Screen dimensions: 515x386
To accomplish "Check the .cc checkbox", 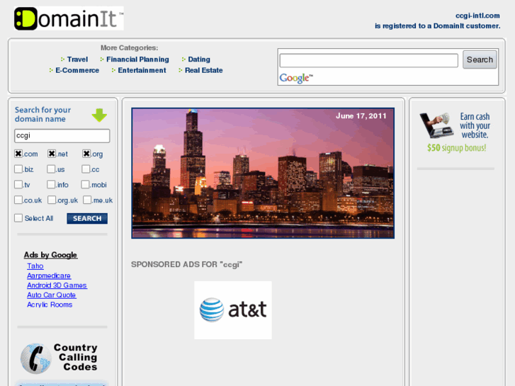I will click(86, 169).
